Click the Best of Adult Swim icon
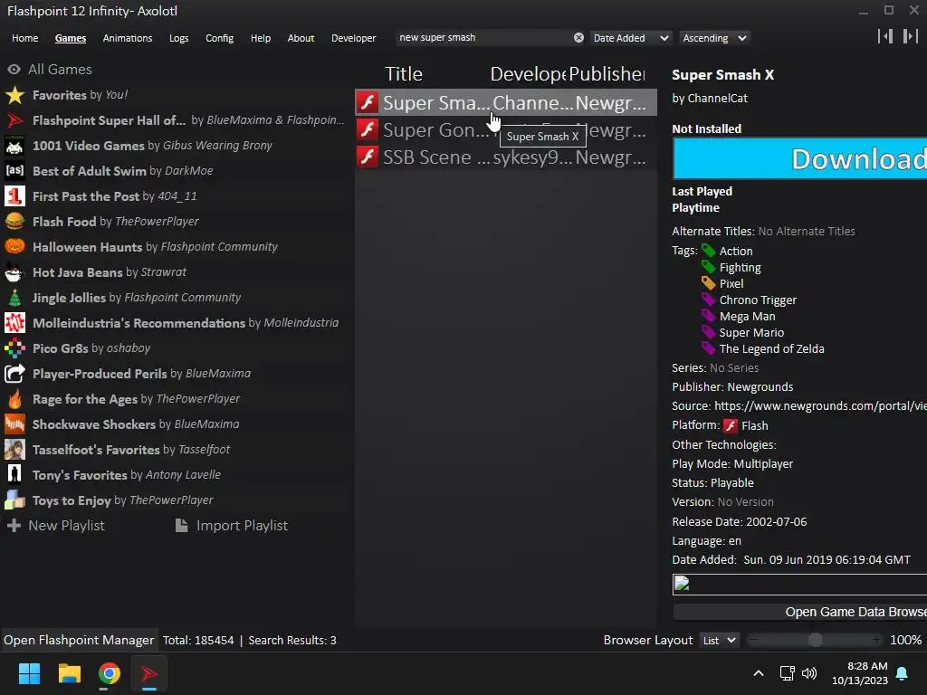 [14, 171]
